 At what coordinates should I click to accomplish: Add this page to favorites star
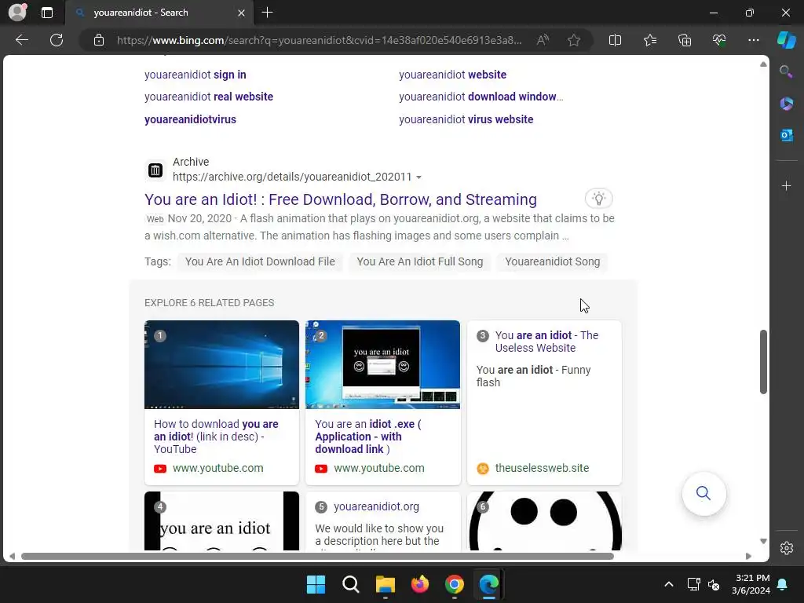coord(574,40)
